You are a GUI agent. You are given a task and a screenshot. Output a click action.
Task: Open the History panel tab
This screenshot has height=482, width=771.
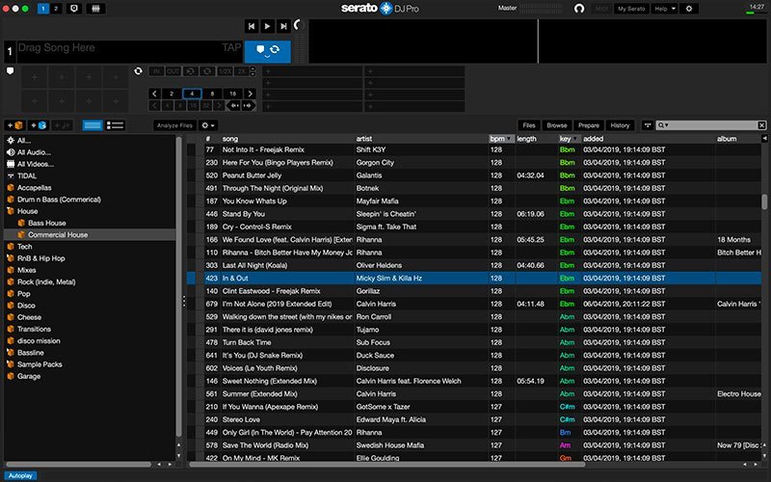tap(620, 125)
